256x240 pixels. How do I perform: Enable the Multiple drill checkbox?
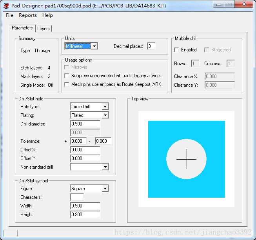click(x=177, y=50)
